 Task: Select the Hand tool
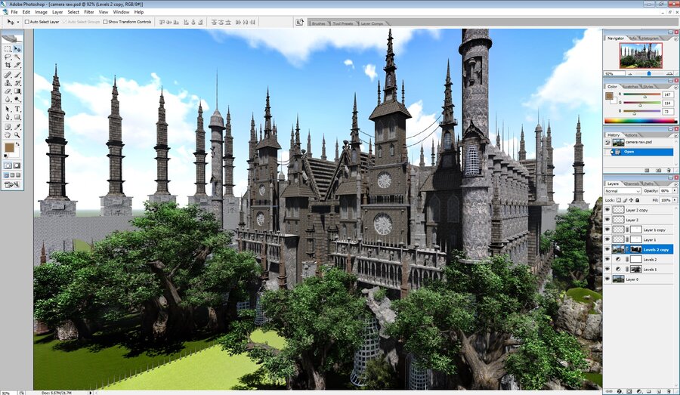click(x=8, y=134)
